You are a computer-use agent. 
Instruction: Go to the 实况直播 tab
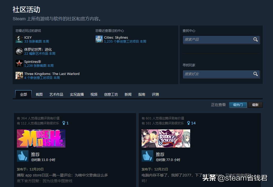(77, 94)
